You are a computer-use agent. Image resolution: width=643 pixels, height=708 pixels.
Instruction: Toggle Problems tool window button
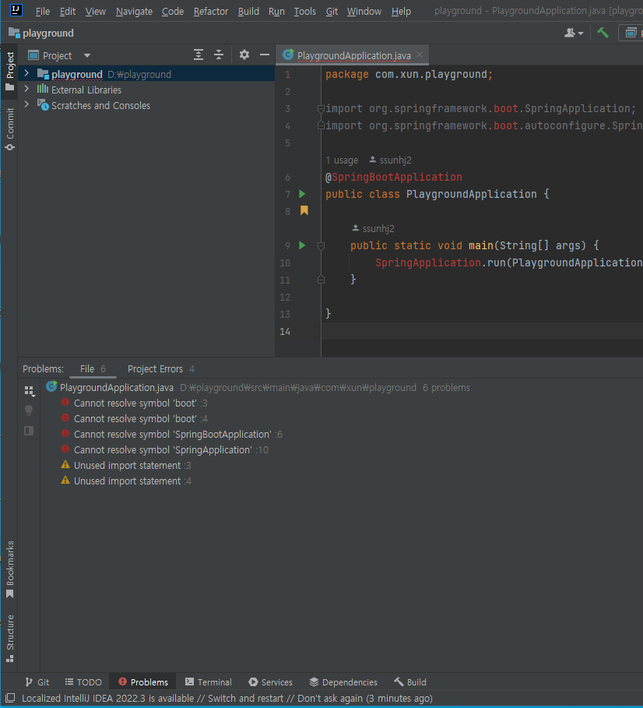(143, 682)
